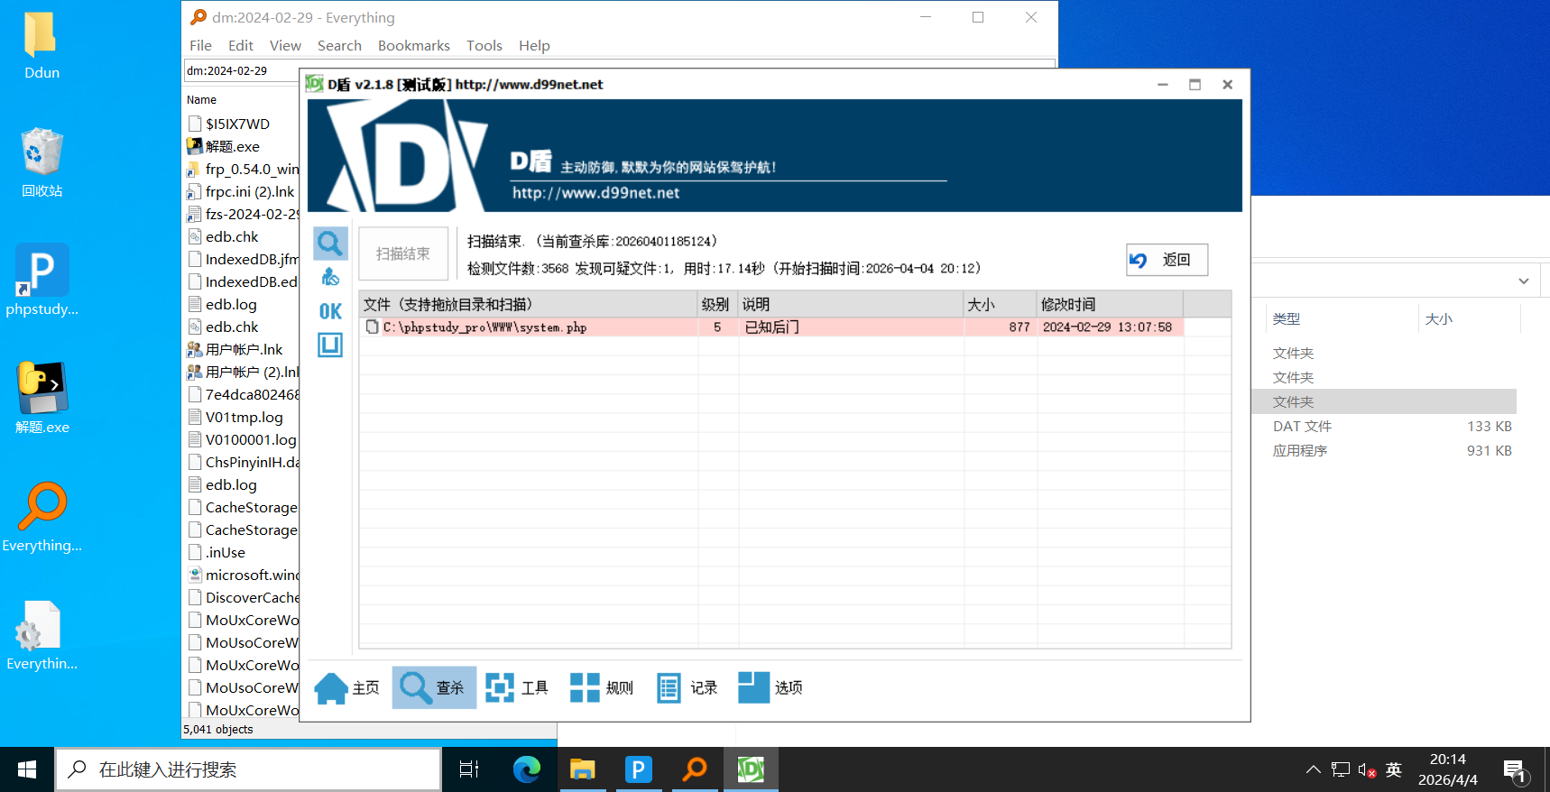Open the View menu in Everything
1550x792 pixels.
tap(285, 45)
